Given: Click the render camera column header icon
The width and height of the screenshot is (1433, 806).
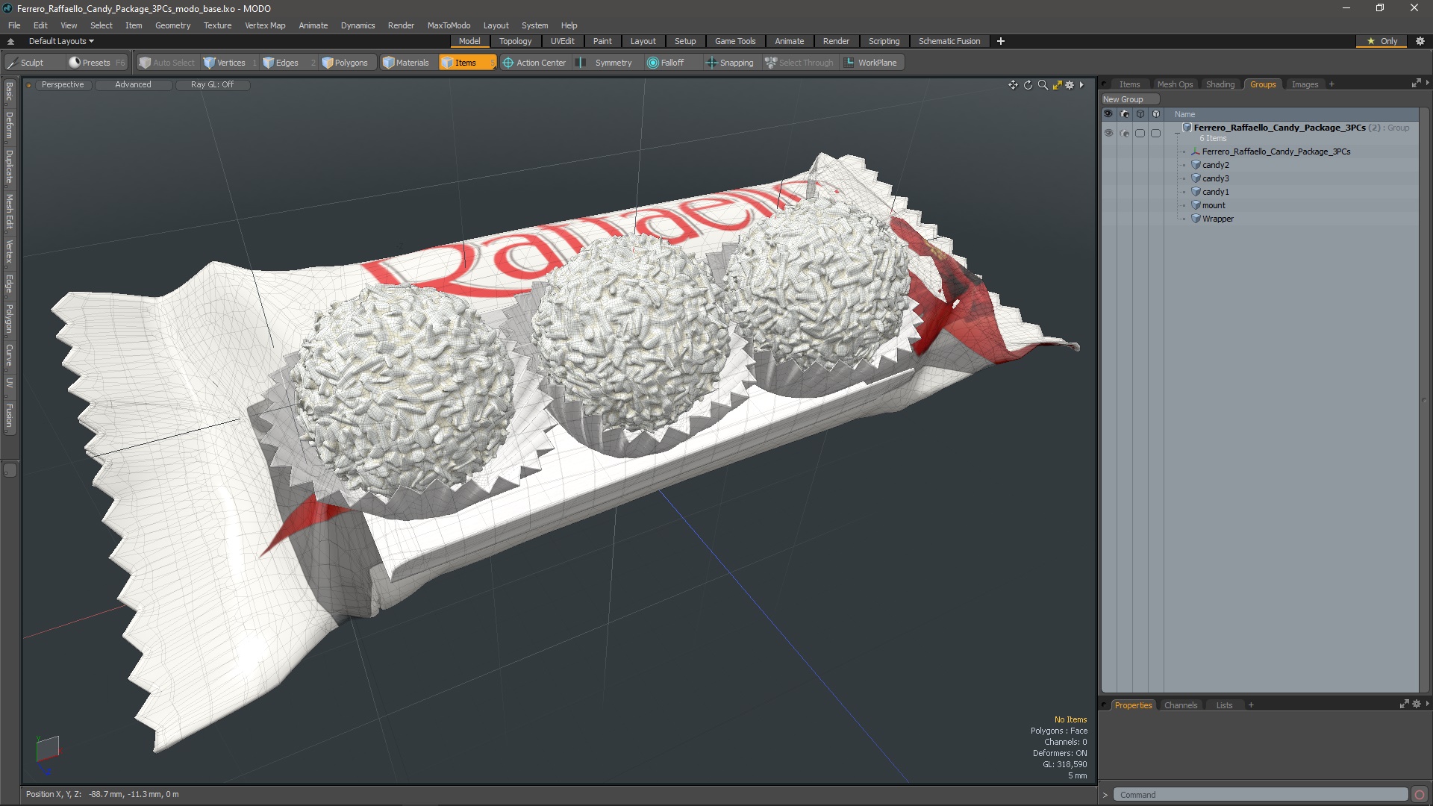Looking at the screenshot, I should pyautogui.click(x=1125, y=114).
